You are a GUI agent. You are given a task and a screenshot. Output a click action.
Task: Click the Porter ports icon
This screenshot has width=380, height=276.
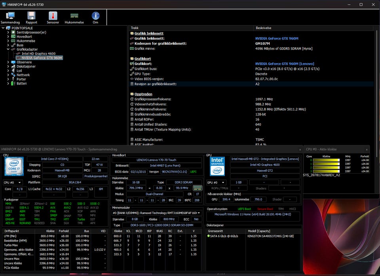[13, 79]
